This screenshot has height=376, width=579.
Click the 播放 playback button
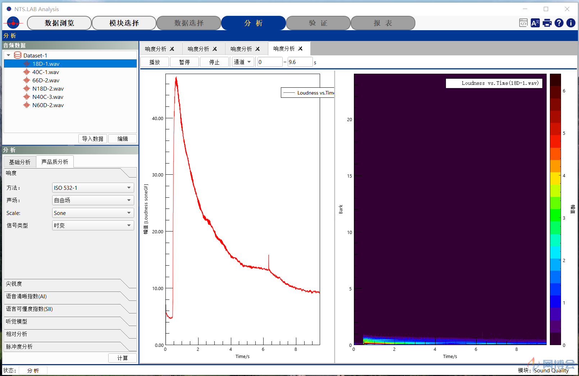[x=155, y=62]
